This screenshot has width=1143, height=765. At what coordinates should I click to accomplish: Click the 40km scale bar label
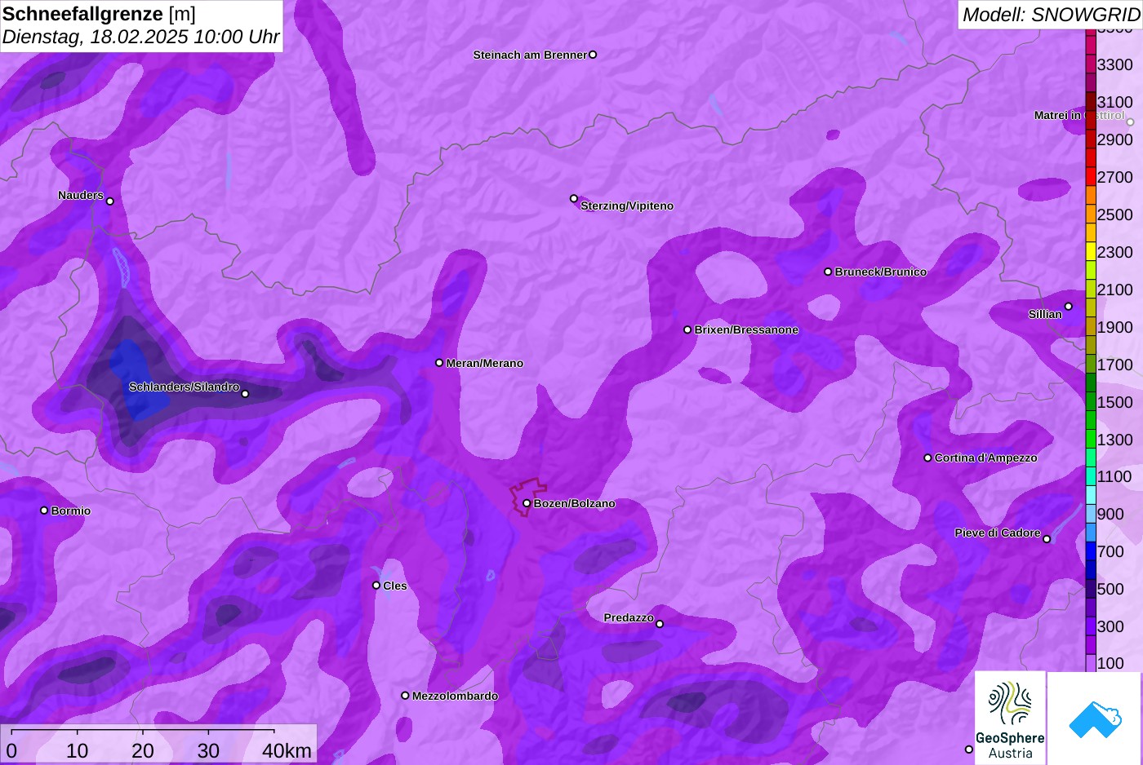pyautogui.click(x=287, y=750)
